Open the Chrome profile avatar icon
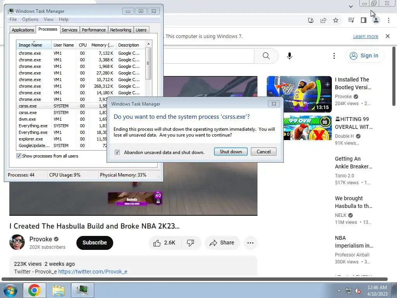The image size is (397, 298). click(x=376, y=20)
